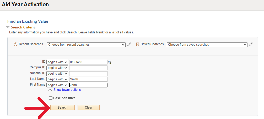Collapse the Search Criteria section triangle

pyautogui.click(x=8, y=27)
